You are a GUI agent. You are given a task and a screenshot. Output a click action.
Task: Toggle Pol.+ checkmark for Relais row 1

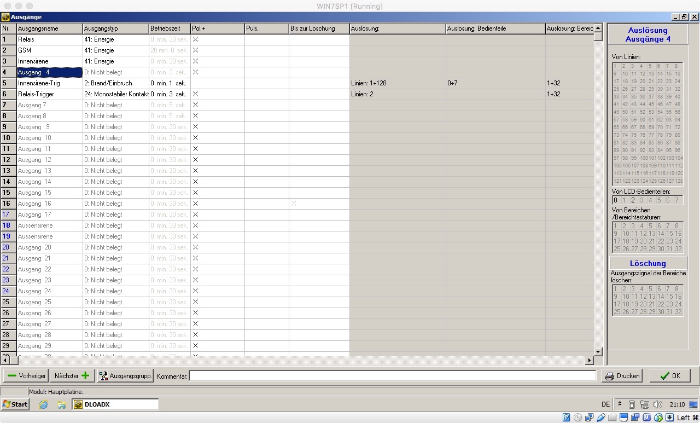coord(195,39)
